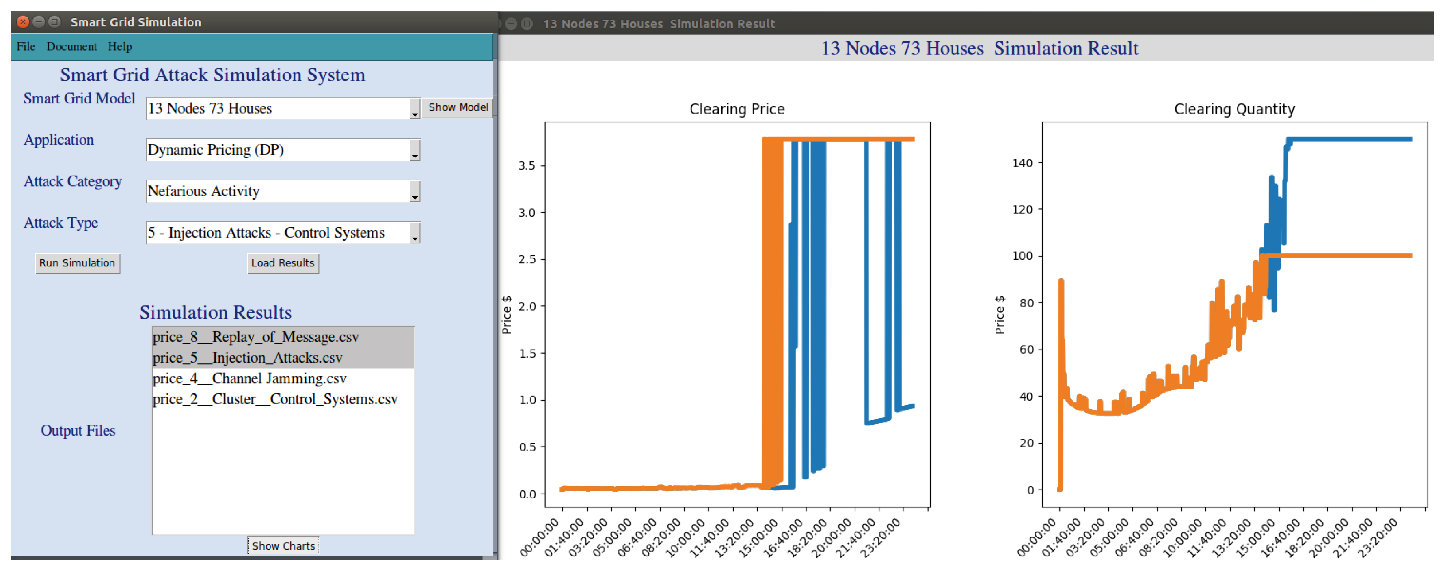Click the Attack Category label

pos(72,182)
